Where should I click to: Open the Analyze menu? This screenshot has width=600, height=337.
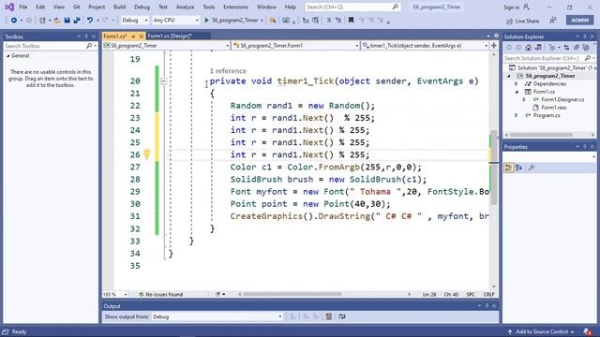(x=185, y=7)
